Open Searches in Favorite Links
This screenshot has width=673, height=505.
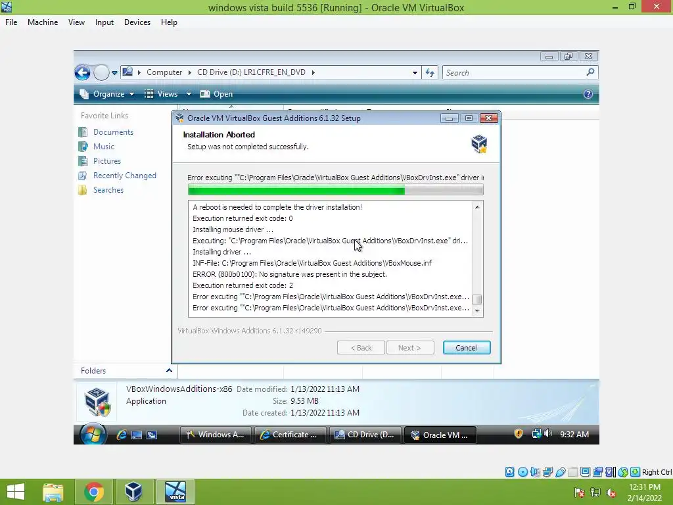[108, 190]
